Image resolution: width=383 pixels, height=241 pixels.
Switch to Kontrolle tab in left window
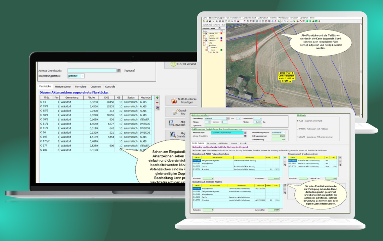tap(110, 86)
